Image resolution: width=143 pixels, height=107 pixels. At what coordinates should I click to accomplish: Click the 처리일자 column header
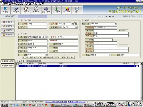click(128, 64)
